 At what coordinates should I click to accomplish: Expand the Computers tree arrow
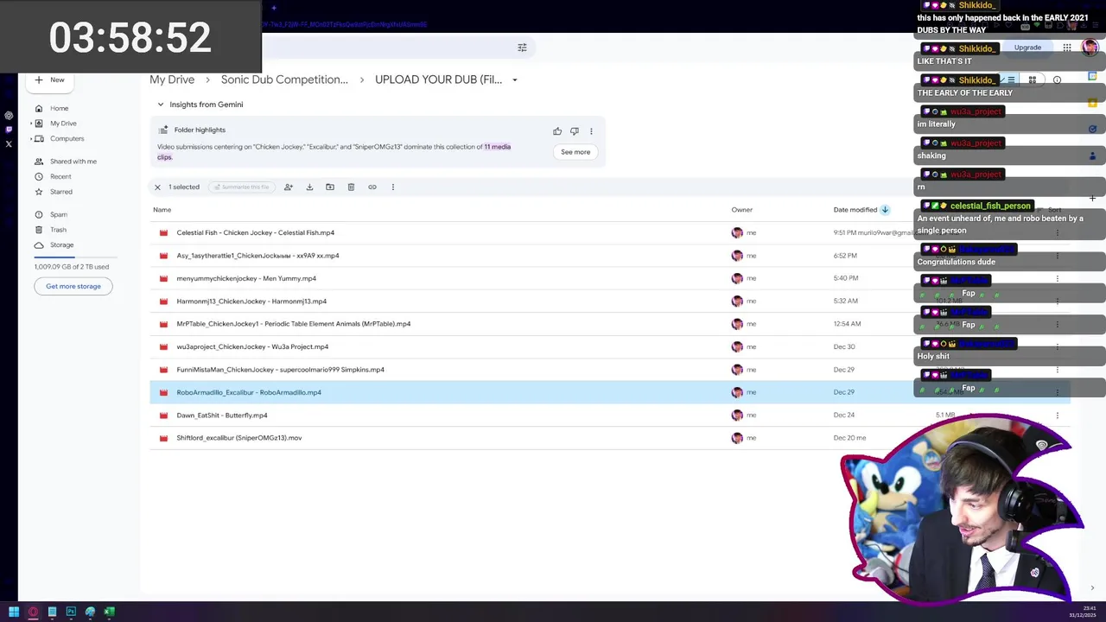tap(32, 138)
